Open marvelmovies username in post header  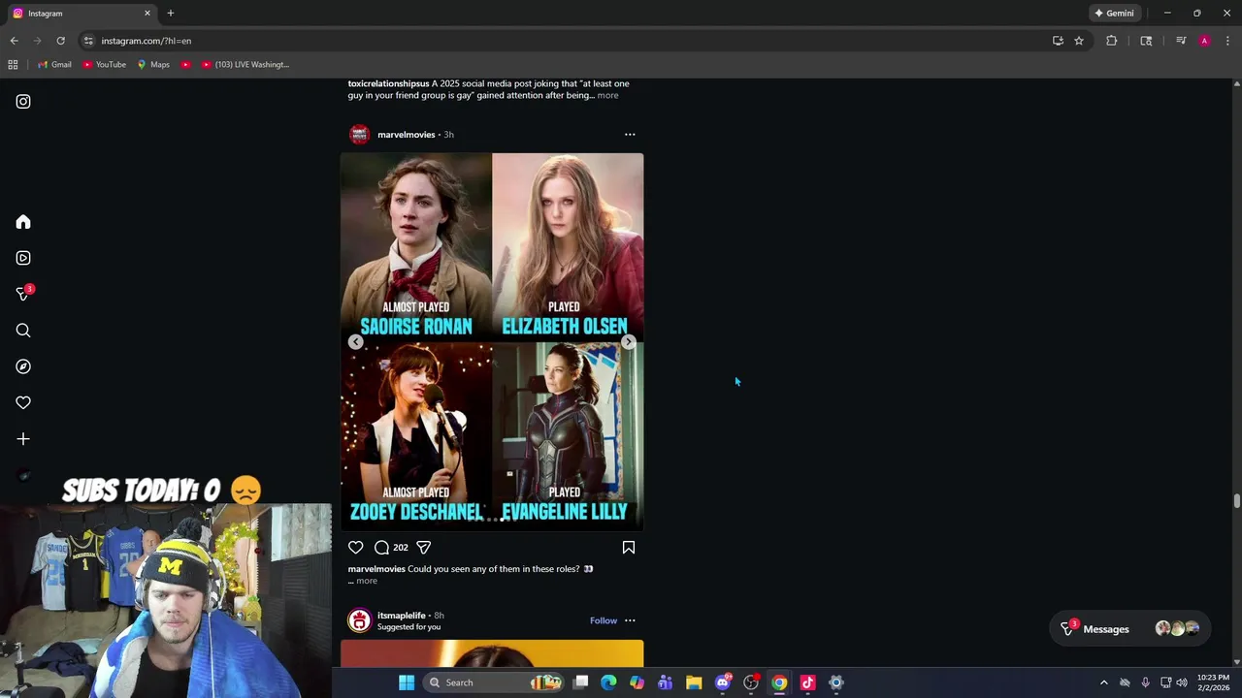[406, 135]
